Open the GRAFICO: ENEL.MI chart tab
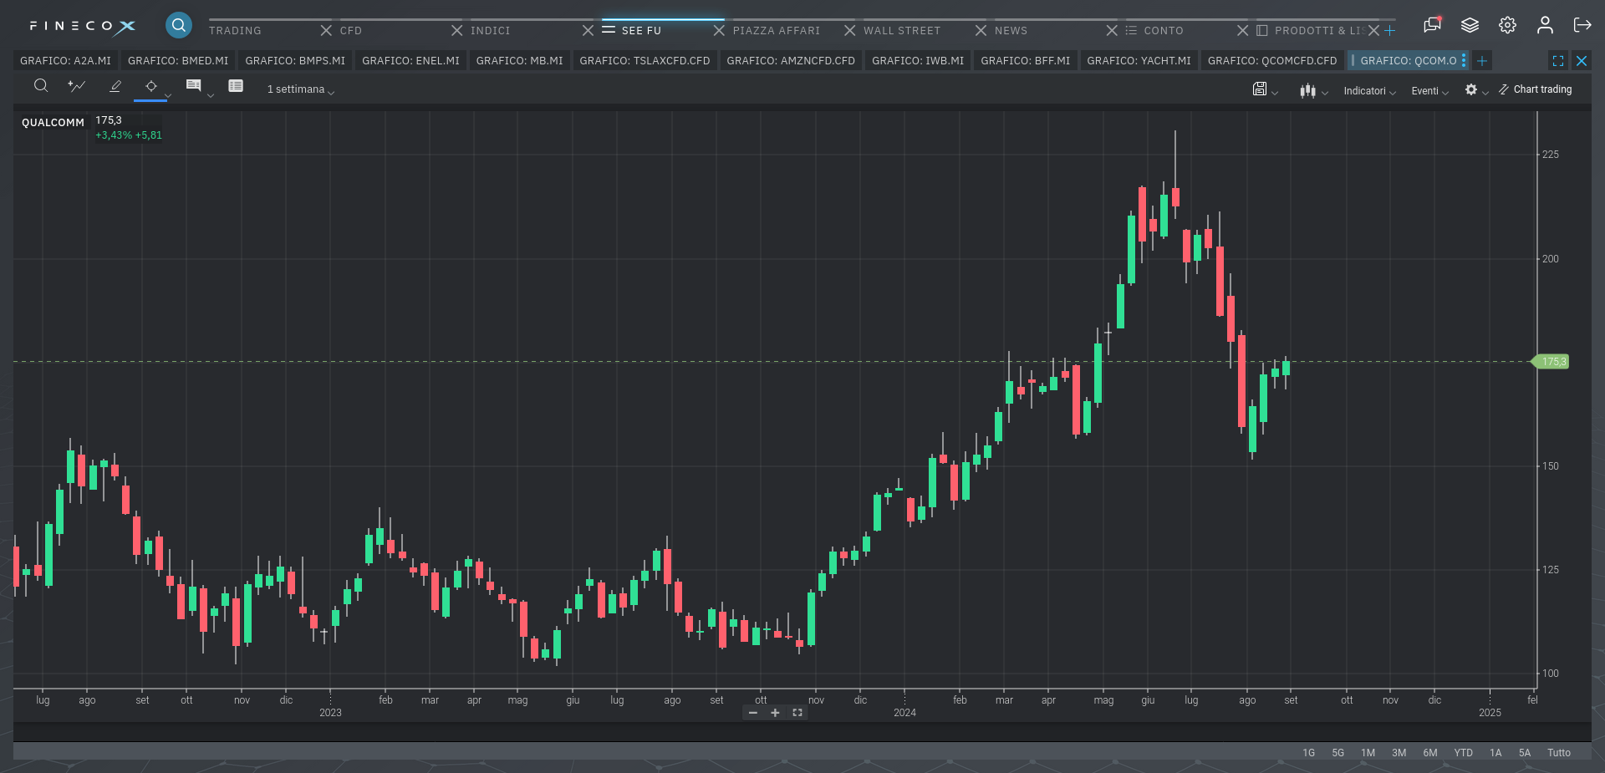Viewport: 1605px width, 773px height. pos(410,61)
